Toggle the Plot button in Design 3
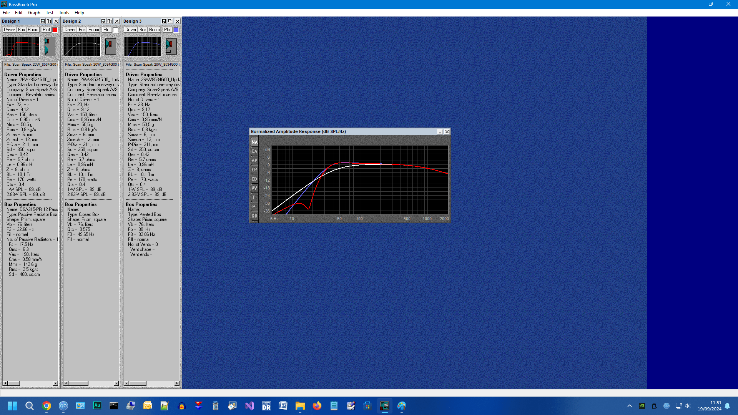738x415 pixels. pyautogui.click(x=168, y=30)
